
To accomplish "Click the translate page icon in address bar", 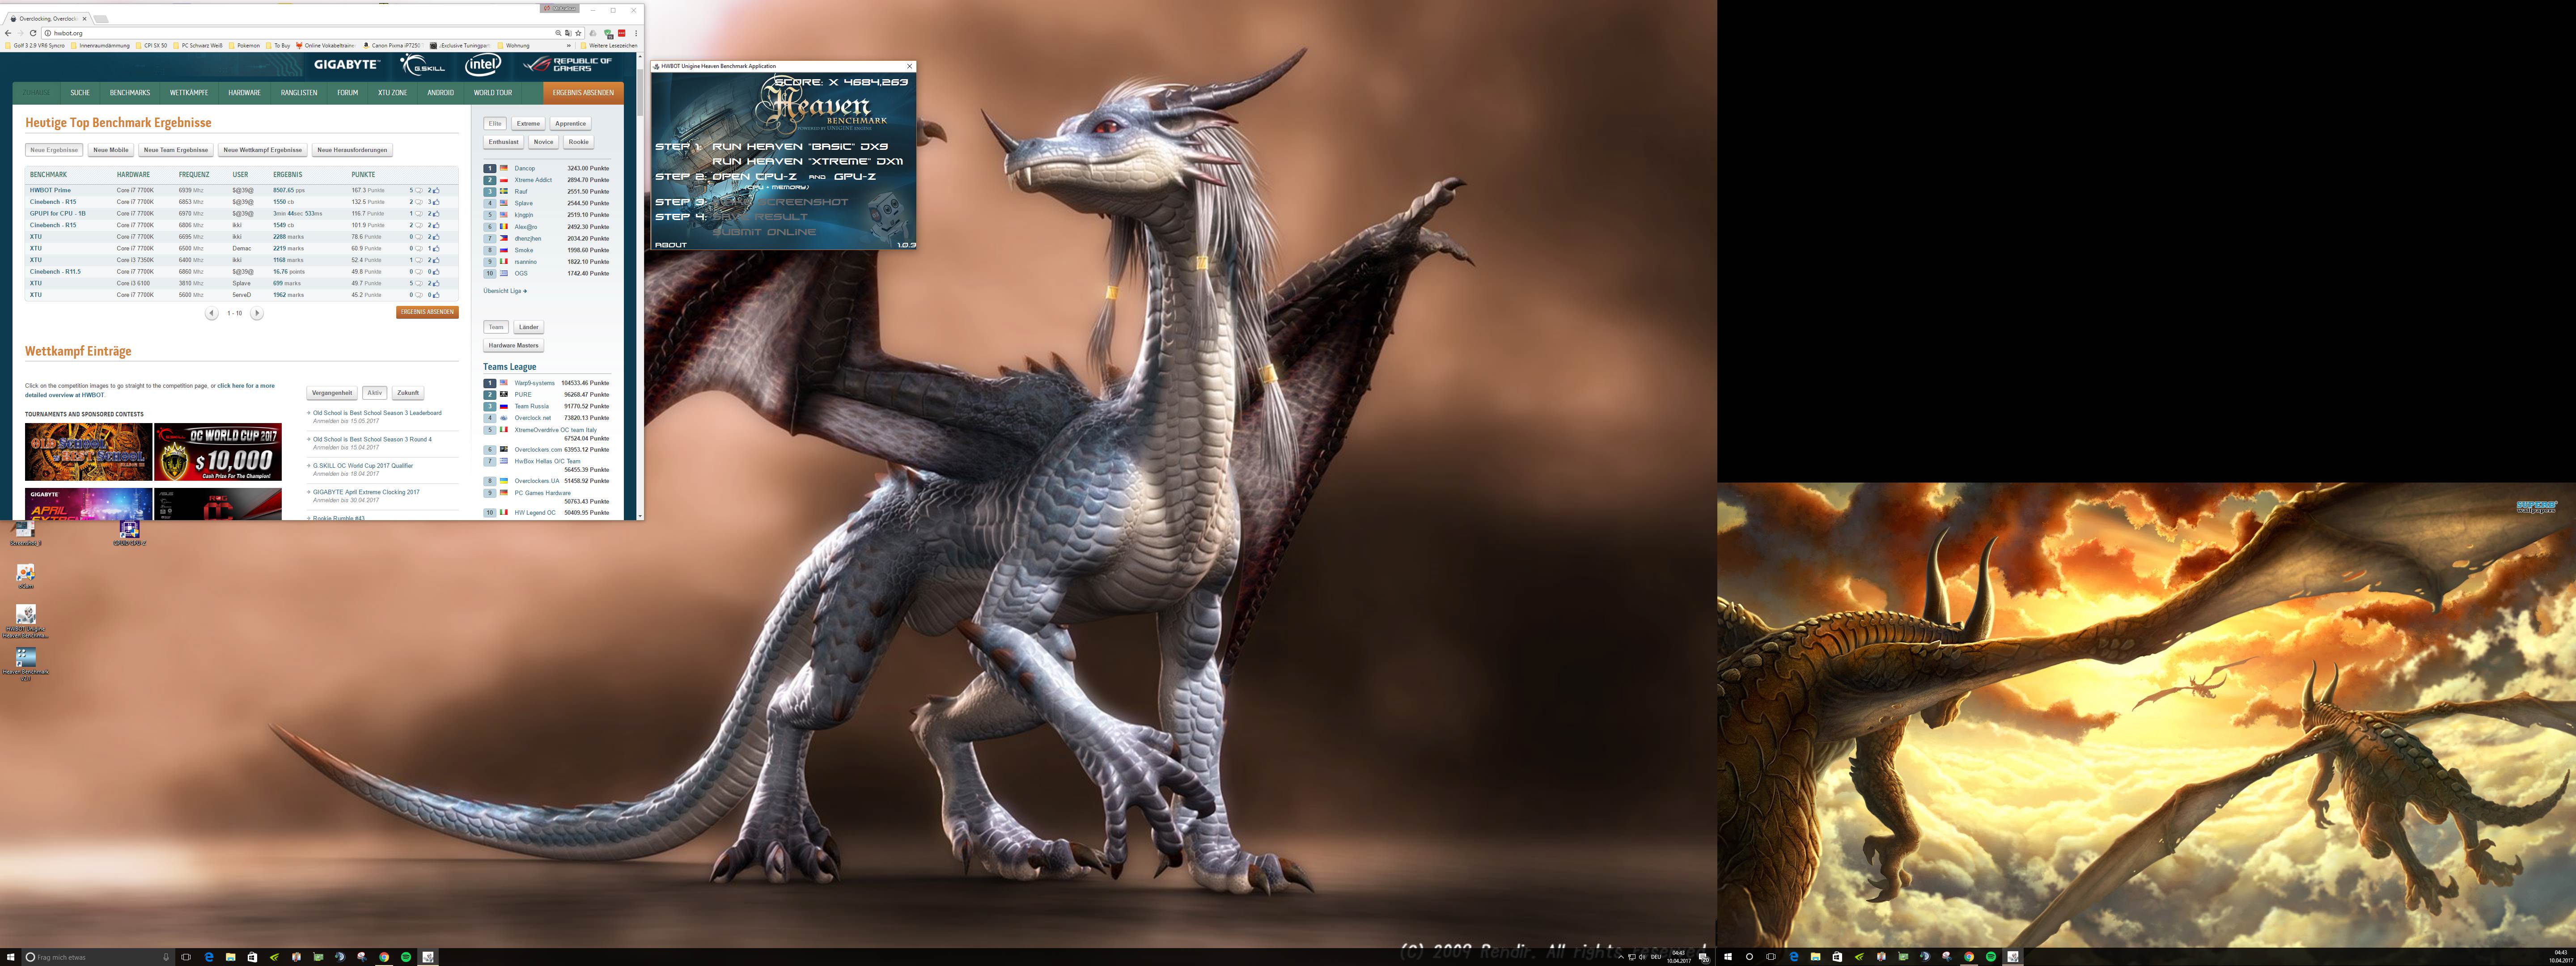I will 568,33.
